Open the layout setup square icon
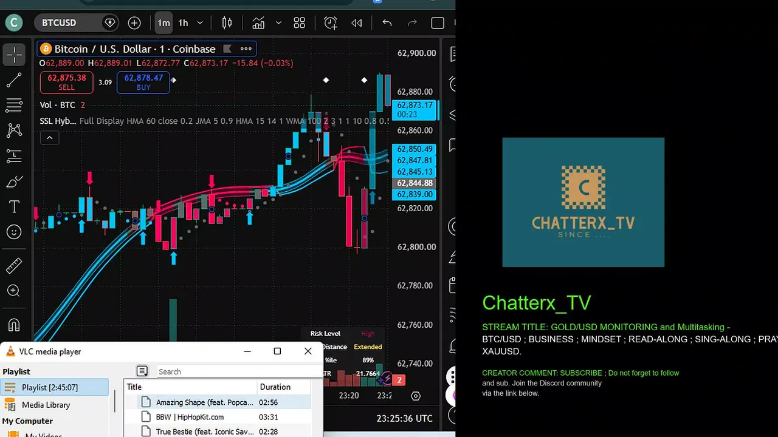The width and height of the screenshot is (778, 437). (x=438, y=23)
